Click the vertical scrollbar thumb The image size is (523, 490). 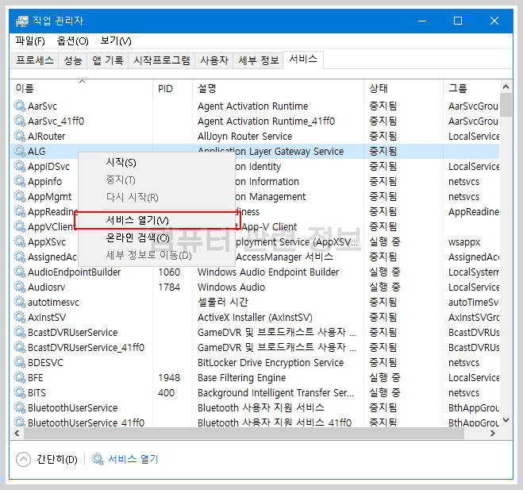506,105
